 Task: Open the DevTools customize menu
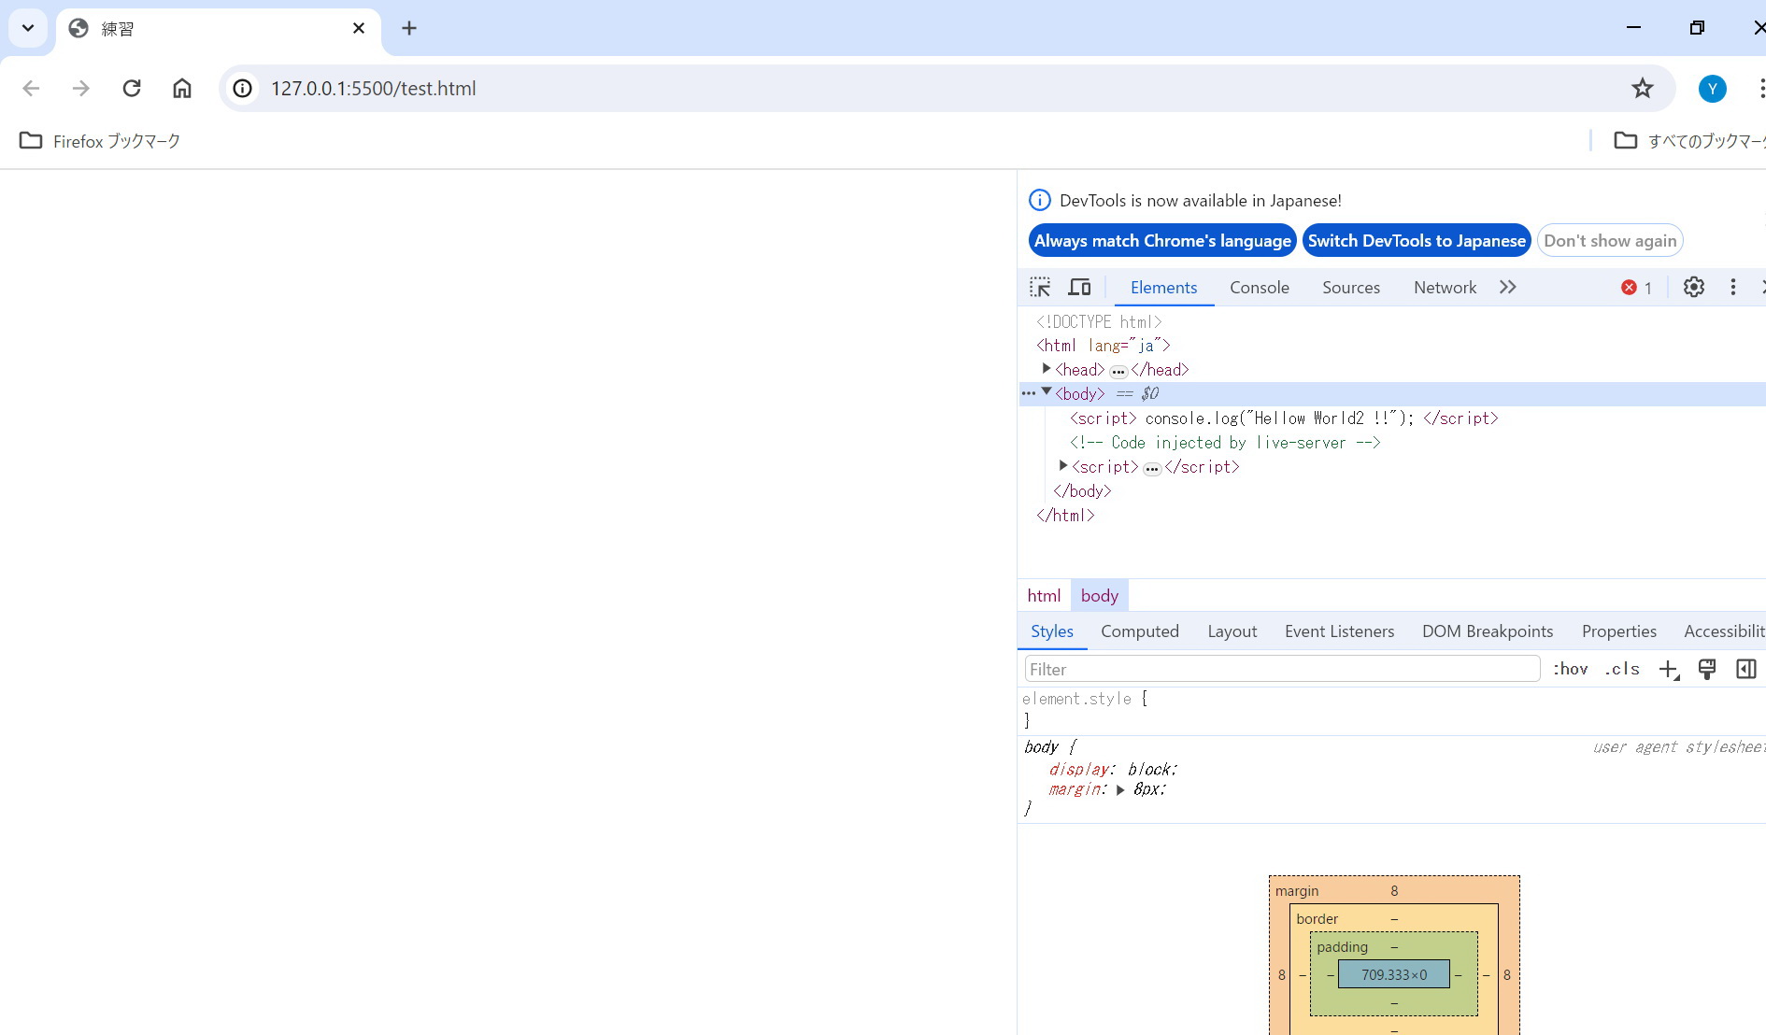click(x=1733, y=288)
